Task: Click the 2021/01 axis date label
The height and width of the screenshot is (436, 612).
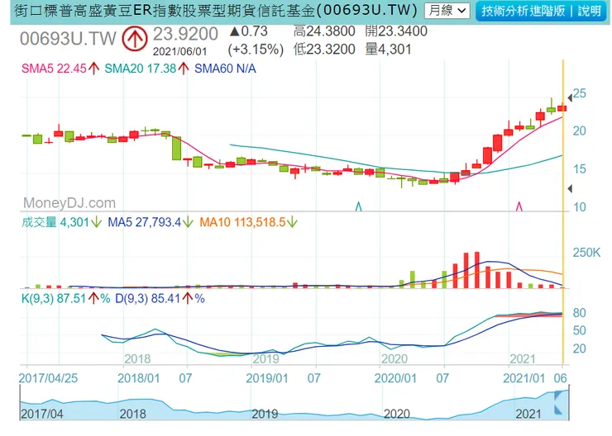Action: coord(524,378)
